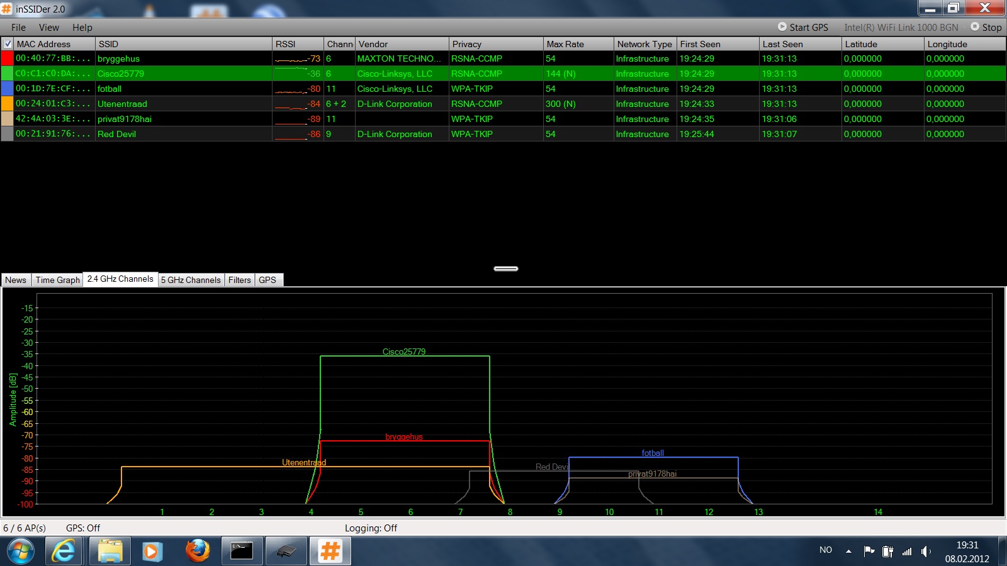
Task: Sort by RSSI column header
Action: [298, 44]
